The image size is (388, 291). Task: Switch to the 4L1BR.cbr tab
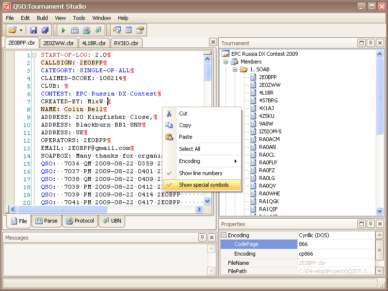point(94,43)
